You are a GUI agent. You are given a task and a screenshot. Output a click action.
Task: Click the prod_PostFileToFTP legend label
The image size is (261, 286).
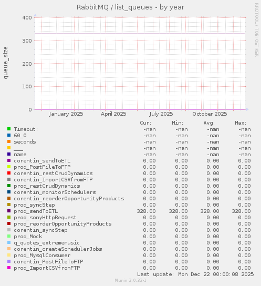42,167
